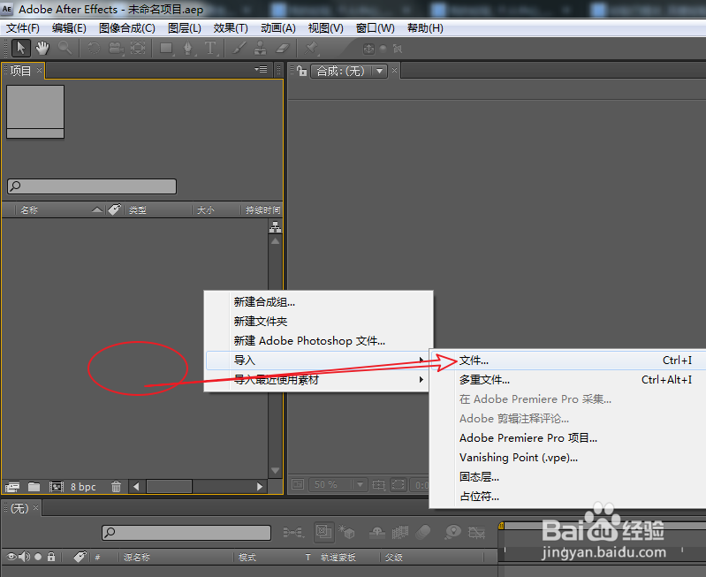Create new composition icon in project panel
Image resolution: width=706 pixels, height=577 pixels.
(x=57, y=487)
